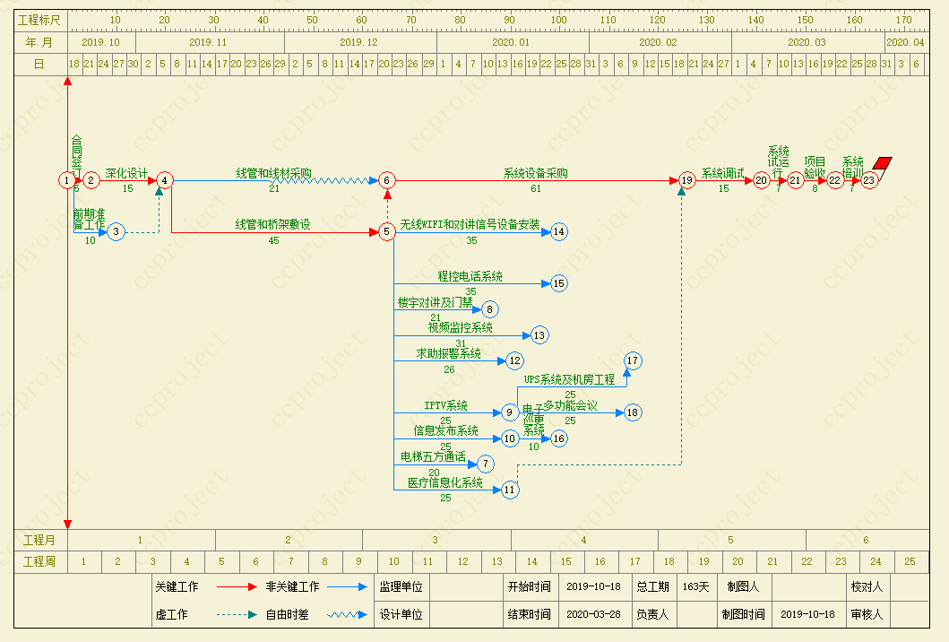Click node 5 on the critical path
This screenshot has width=949, height=642.
pyautogui.click(x=387, y=231)
